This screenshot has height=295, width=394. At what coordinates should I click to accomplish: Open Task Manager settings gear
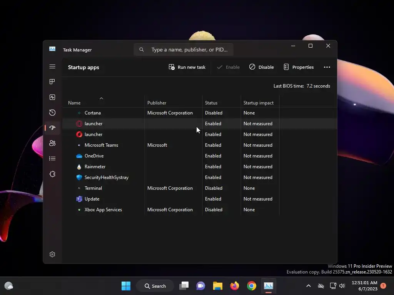tap(52, 254)
